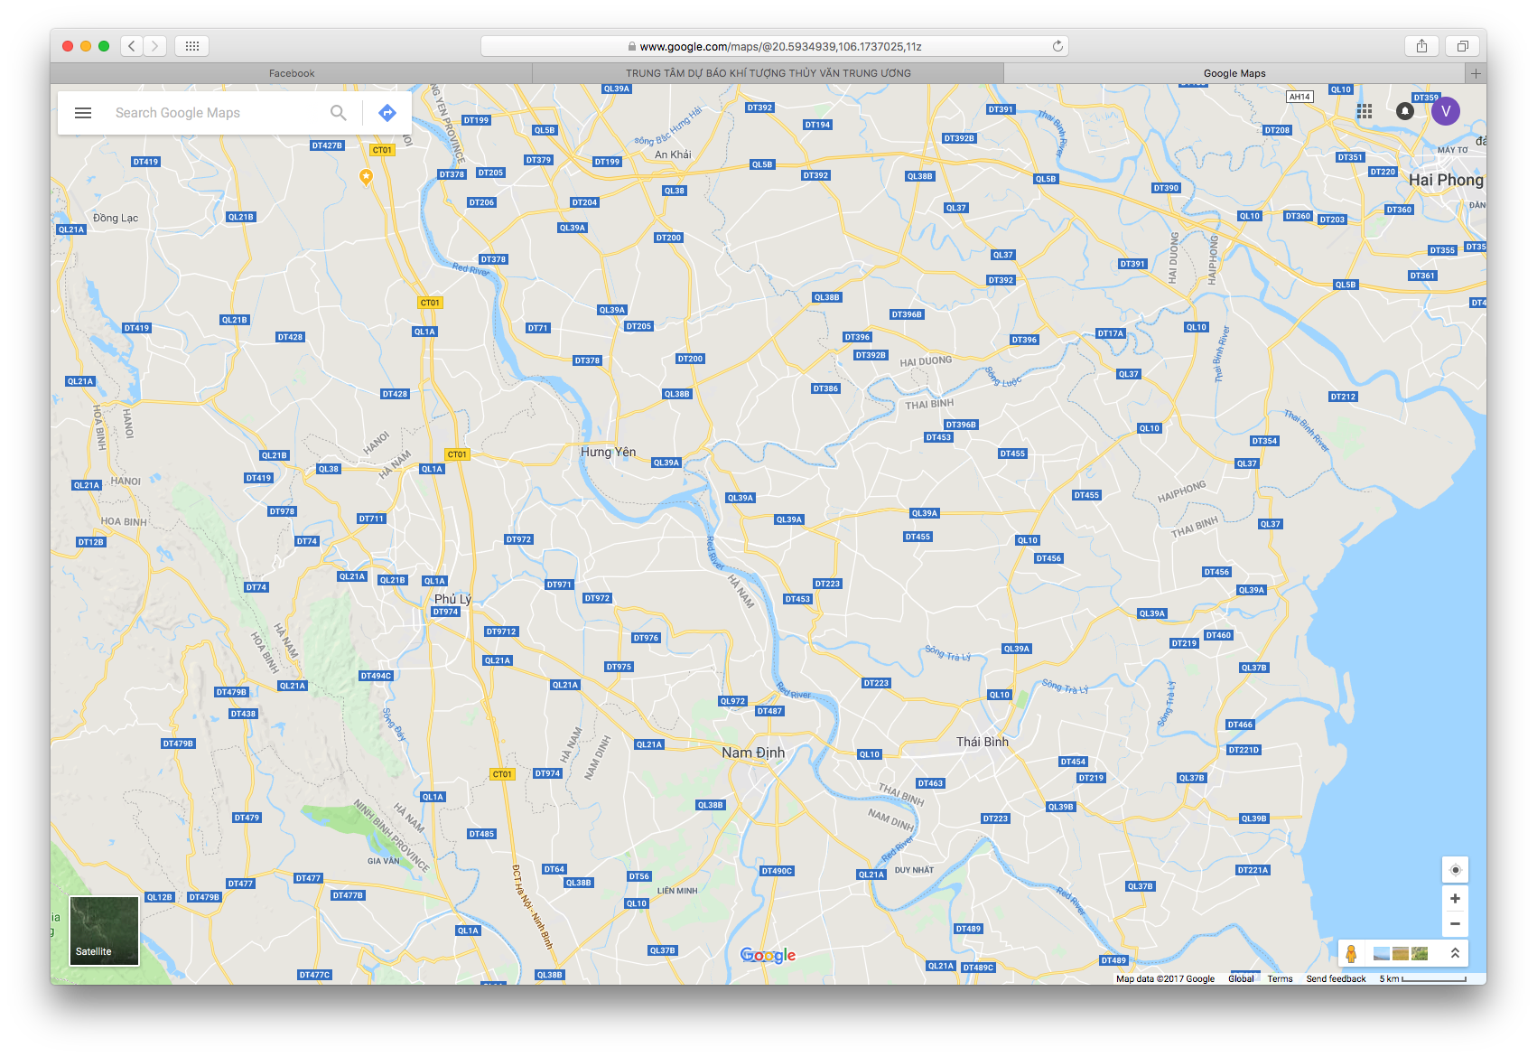Click the AH14 road shield
The height and width of the screenshot is (1057, 1537).
point(1299,97)
